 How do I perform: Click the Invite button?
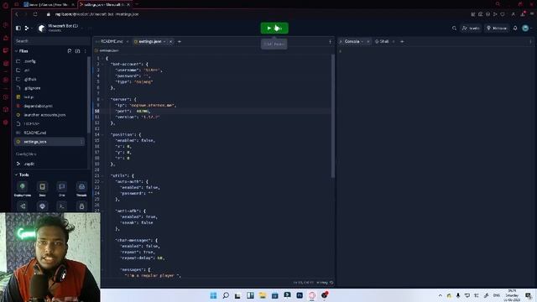471,28
